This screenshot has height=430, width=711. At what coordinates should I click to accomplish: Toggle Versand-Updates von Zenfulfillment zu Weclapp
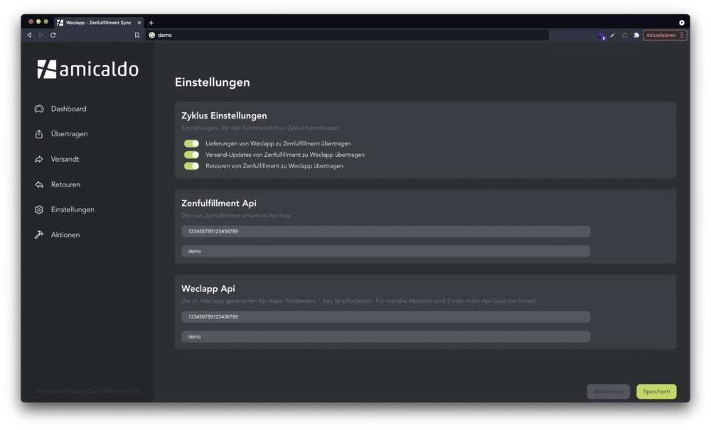pos(191,155)
